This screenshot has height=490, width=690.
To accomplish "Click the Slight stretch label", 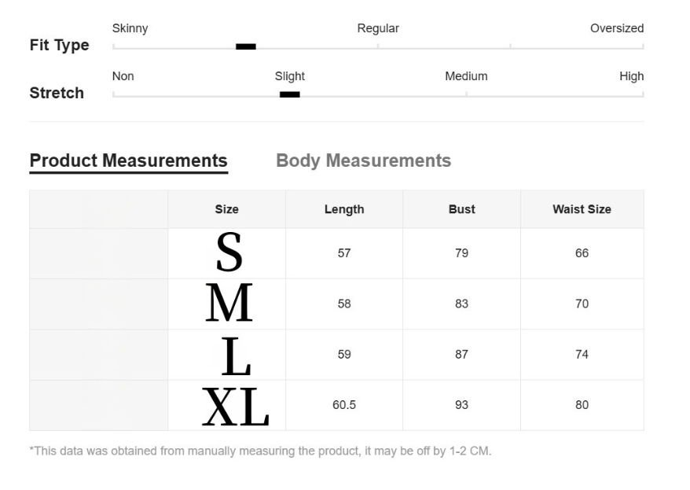I will pyautogui.click(x=290, y=76).
